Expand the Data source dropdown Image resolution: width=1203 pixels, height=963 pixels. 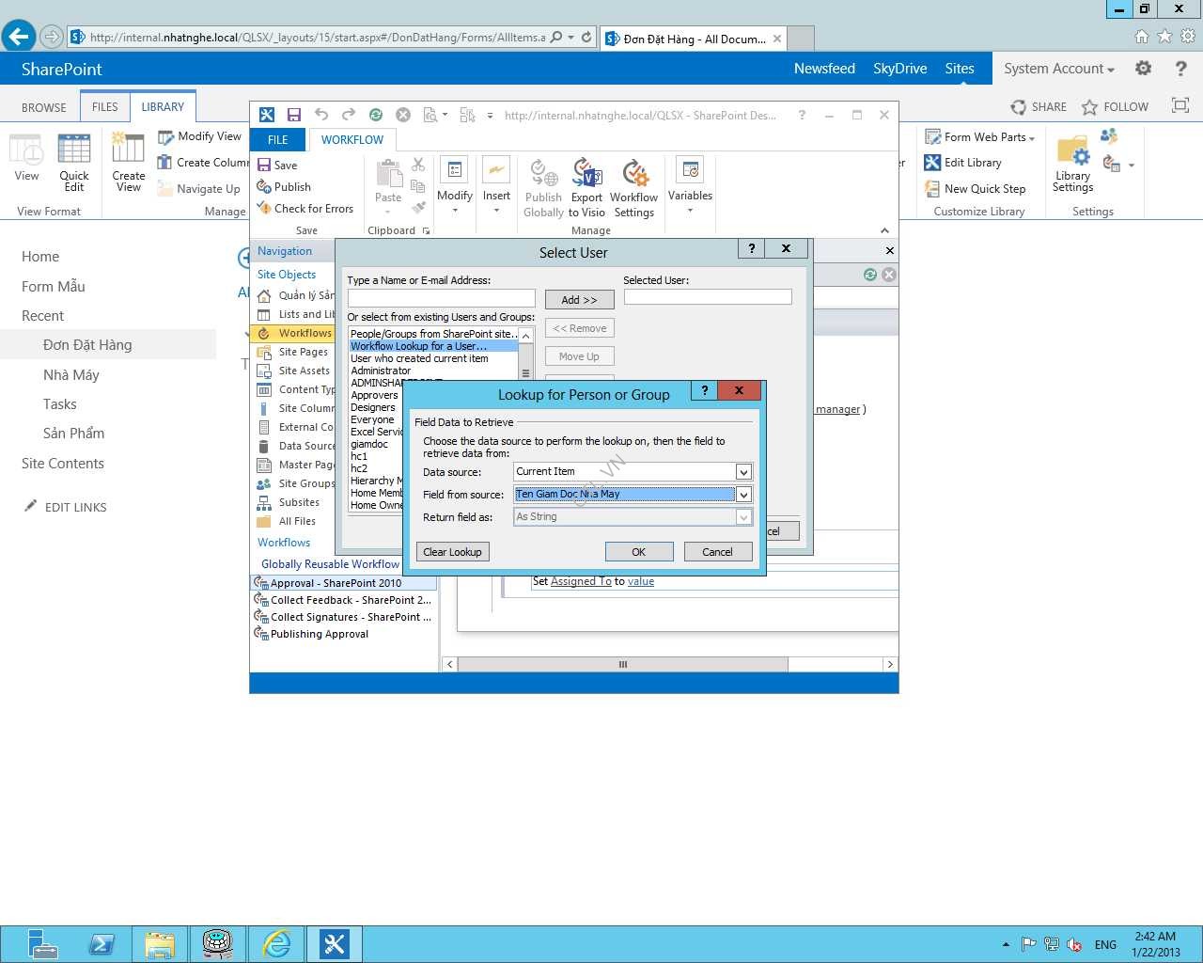tap(743, 472)
